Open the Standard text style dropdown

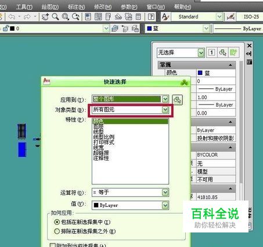click(x=219, y=17)
